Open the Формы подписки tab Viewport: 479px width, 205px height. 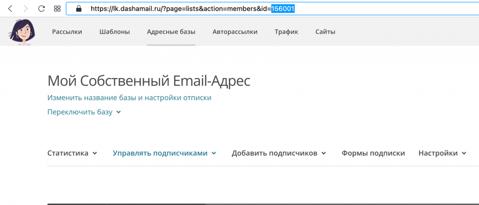[373, 153]
